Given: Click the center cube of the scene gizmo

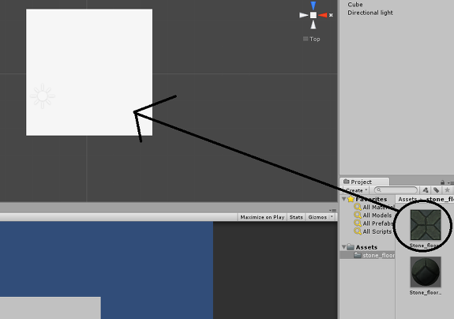Looking at the screenshot, I should (x=313, y=15).
